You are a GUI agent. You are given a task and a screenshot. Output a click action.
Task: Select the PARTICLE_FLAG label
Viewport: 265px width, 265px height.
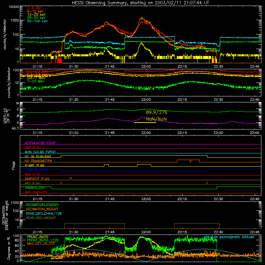coord(37,179)
